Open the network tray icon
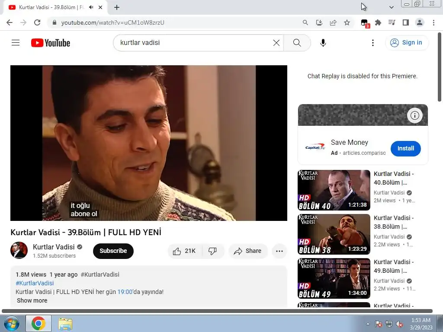This screenshot has width=443, height=332. click(389, 324)
